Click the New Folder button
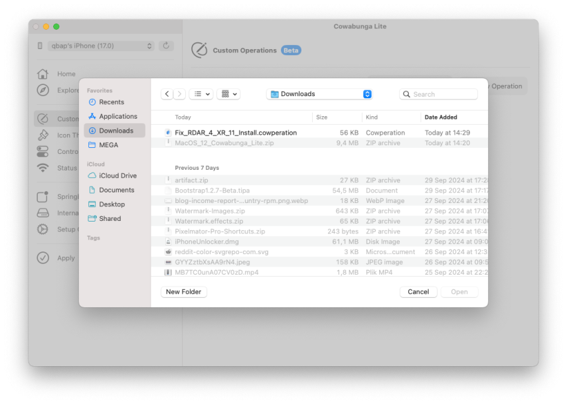The width and height of the screenshot is (567, 404). pyautogui.click(x=184, y=292)
